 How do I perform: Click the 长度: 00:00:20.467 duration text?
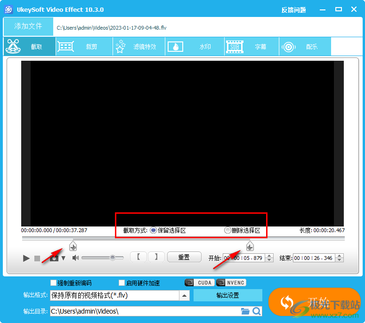[322, 230]
